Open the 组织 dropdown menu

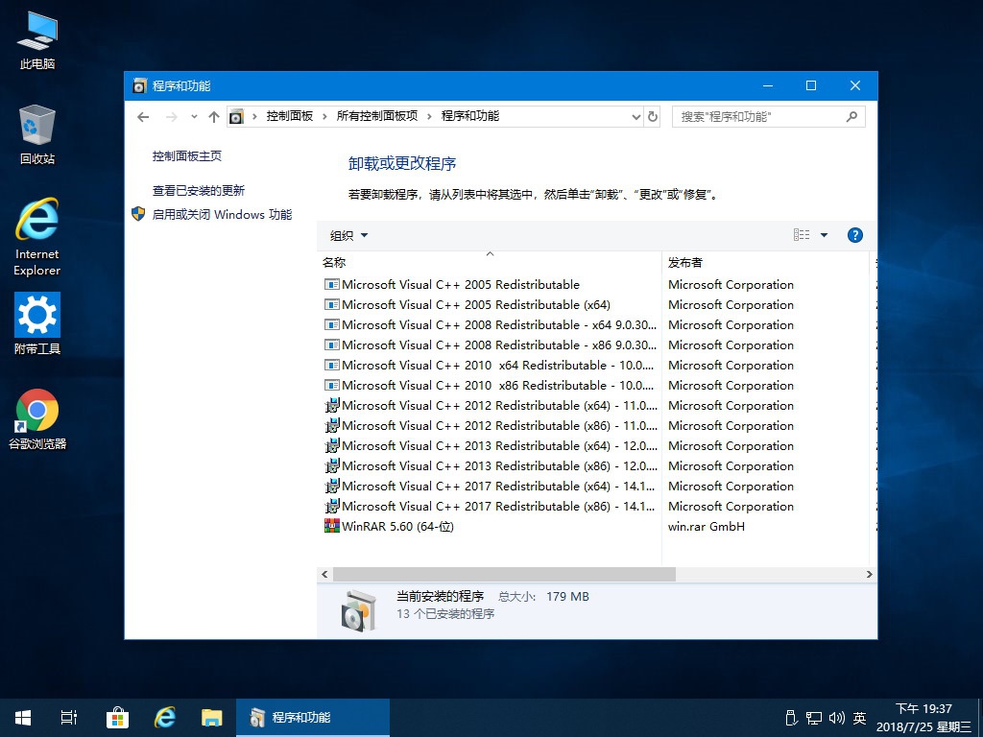click(349, 236)
